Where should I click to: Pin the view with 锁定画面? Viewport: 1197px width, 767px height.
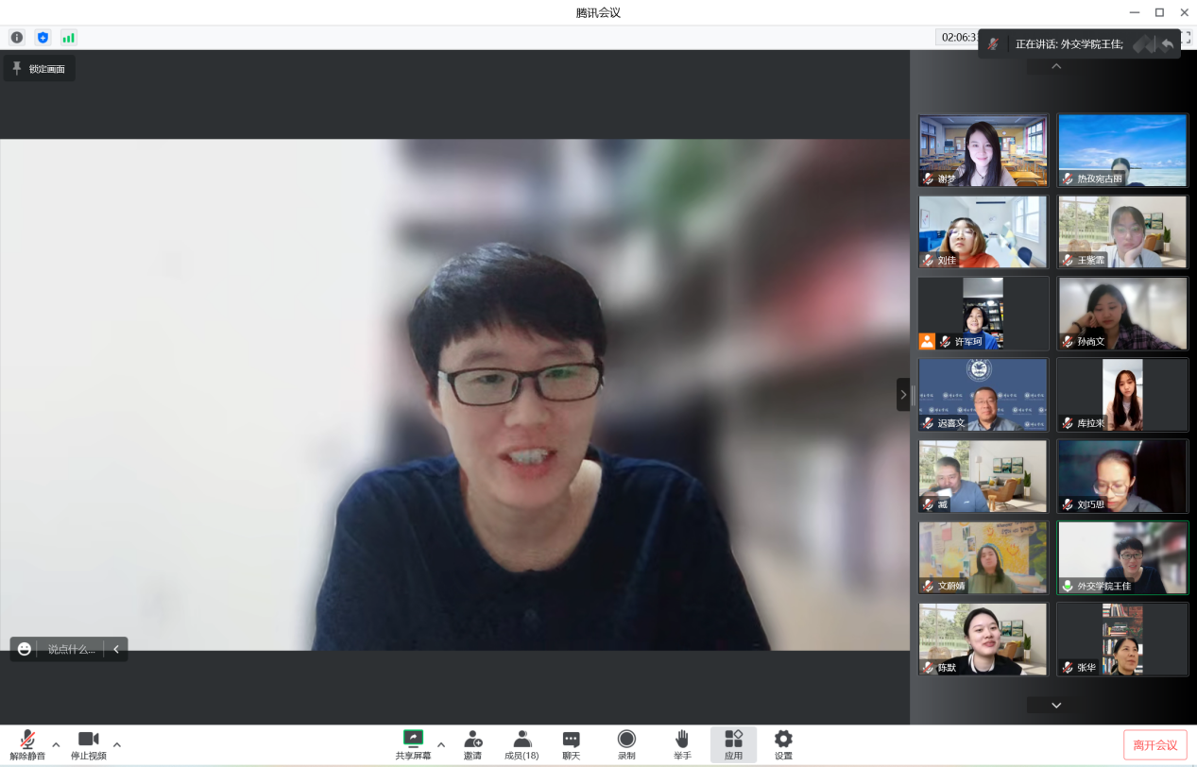pyautogui.click(x=39, y=68)
